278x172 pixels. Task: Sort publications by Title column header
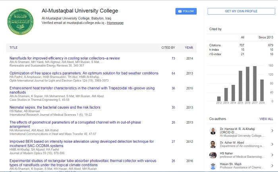click(x=14, y=48)
